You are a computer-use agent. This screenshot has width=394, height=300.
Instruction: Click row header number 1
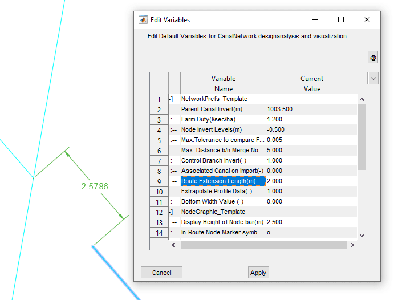click(159, 99)
